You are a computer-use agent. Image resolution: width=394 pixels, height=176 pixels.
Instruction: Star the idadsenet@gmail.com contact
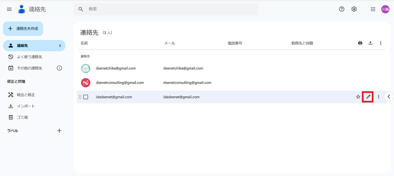[358, 97]
